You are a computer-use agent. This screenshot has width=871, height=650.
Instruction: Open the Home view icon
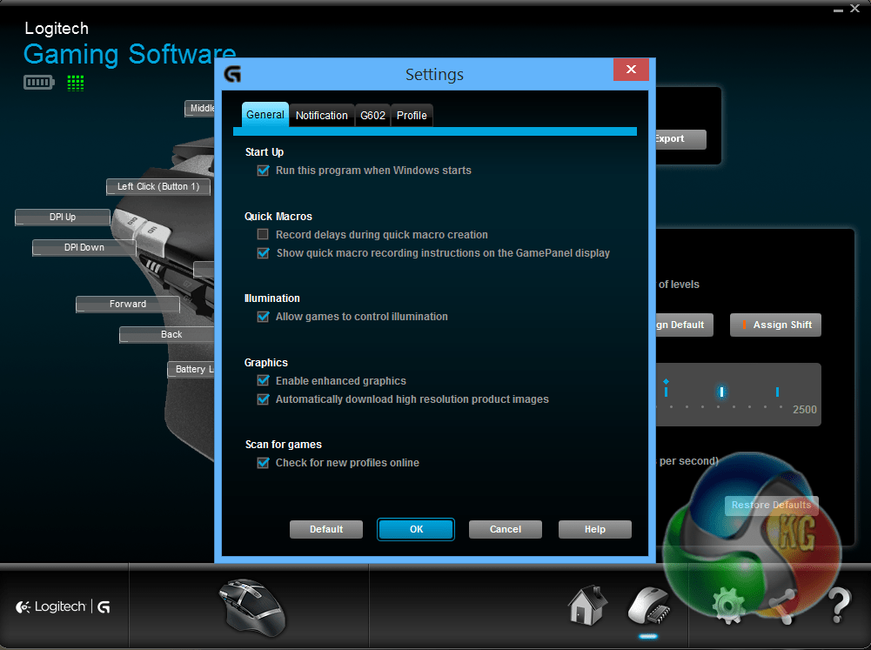pos(587,603)
